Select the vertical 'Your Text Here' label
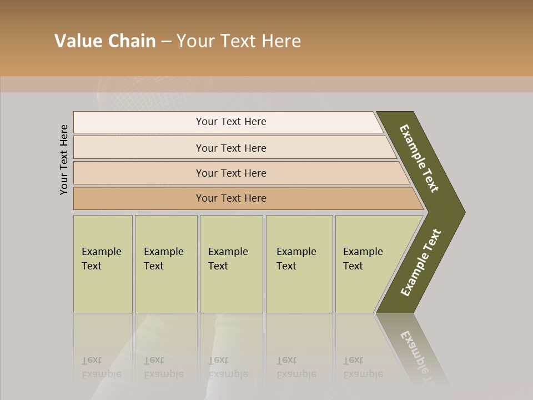This screenshot has width=533, height=400. click(x=64, y=159)
